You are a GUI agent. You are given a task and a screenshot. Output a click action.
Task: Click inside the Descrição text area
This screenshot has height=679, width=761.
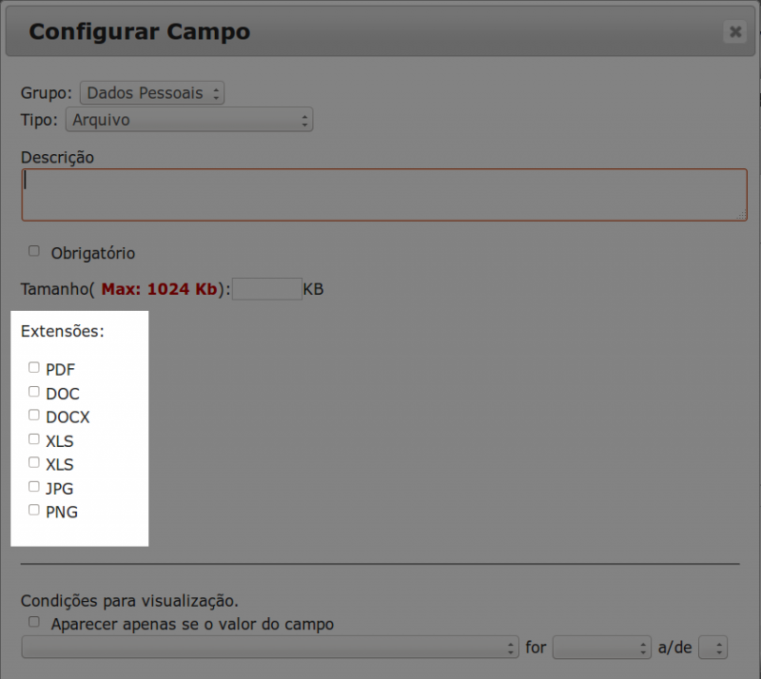[380, 194]
